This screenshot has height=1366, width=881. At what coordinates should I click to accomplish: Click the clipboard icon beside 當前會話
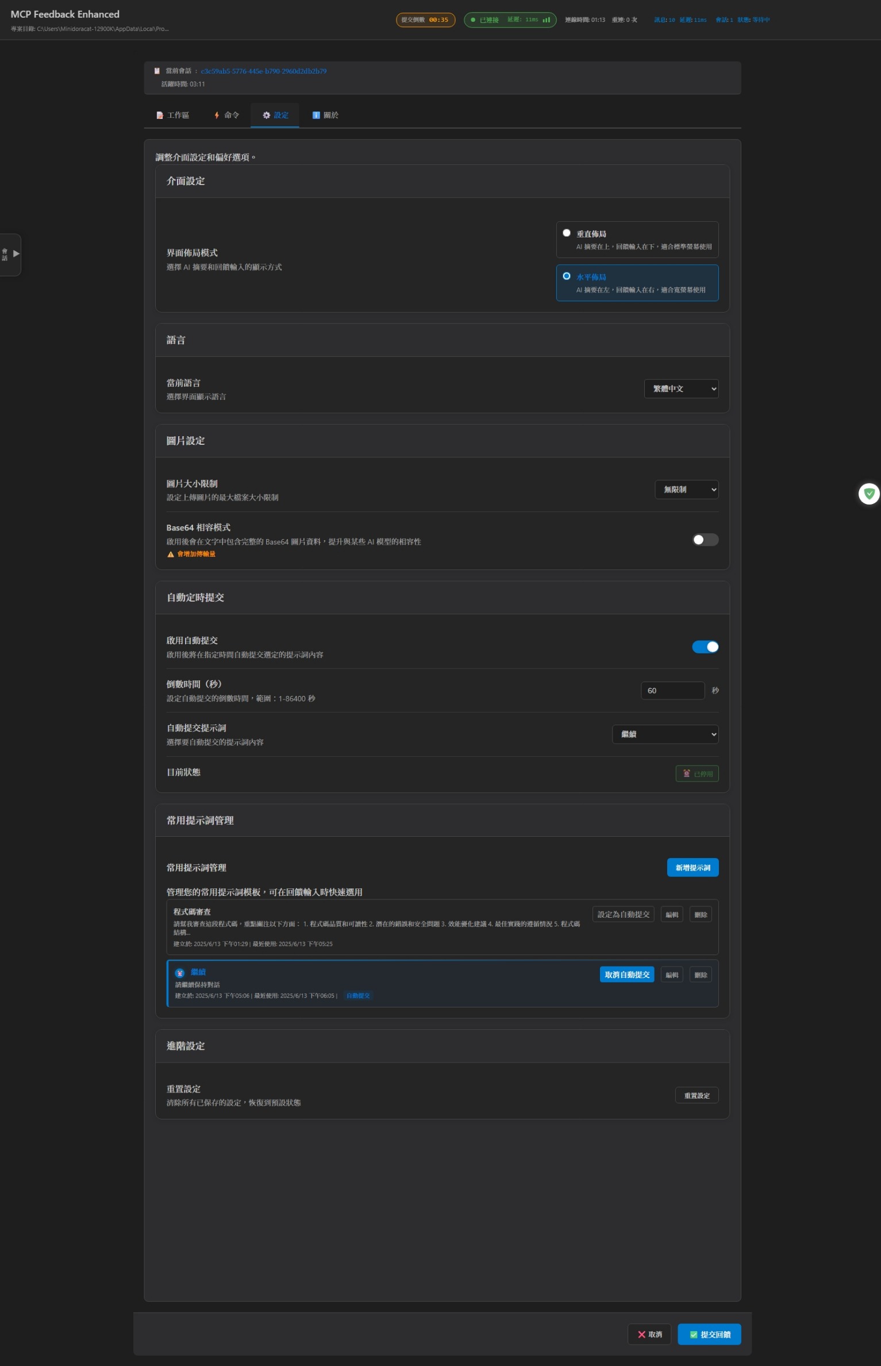click(x=157, y=71)
